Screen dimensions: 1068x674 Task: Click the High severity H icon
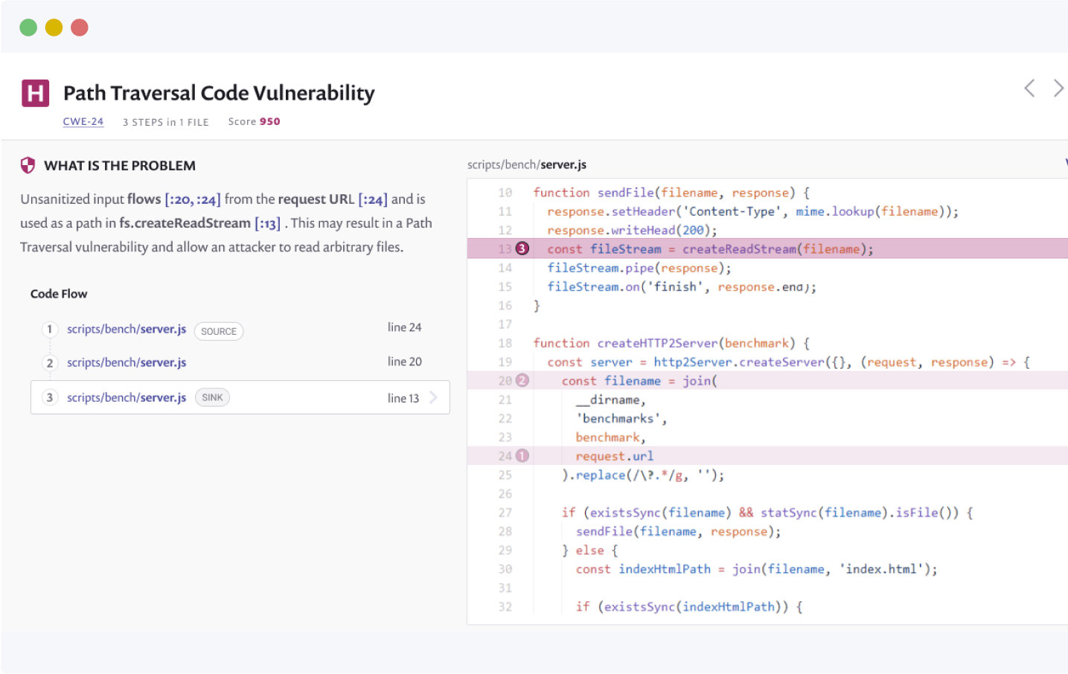point(35,93)
